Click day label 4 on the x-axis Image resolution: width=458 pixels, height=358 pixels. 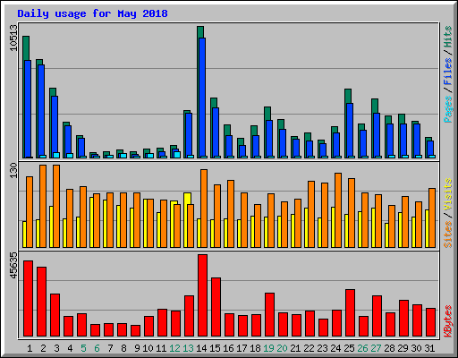coord(70,348)
